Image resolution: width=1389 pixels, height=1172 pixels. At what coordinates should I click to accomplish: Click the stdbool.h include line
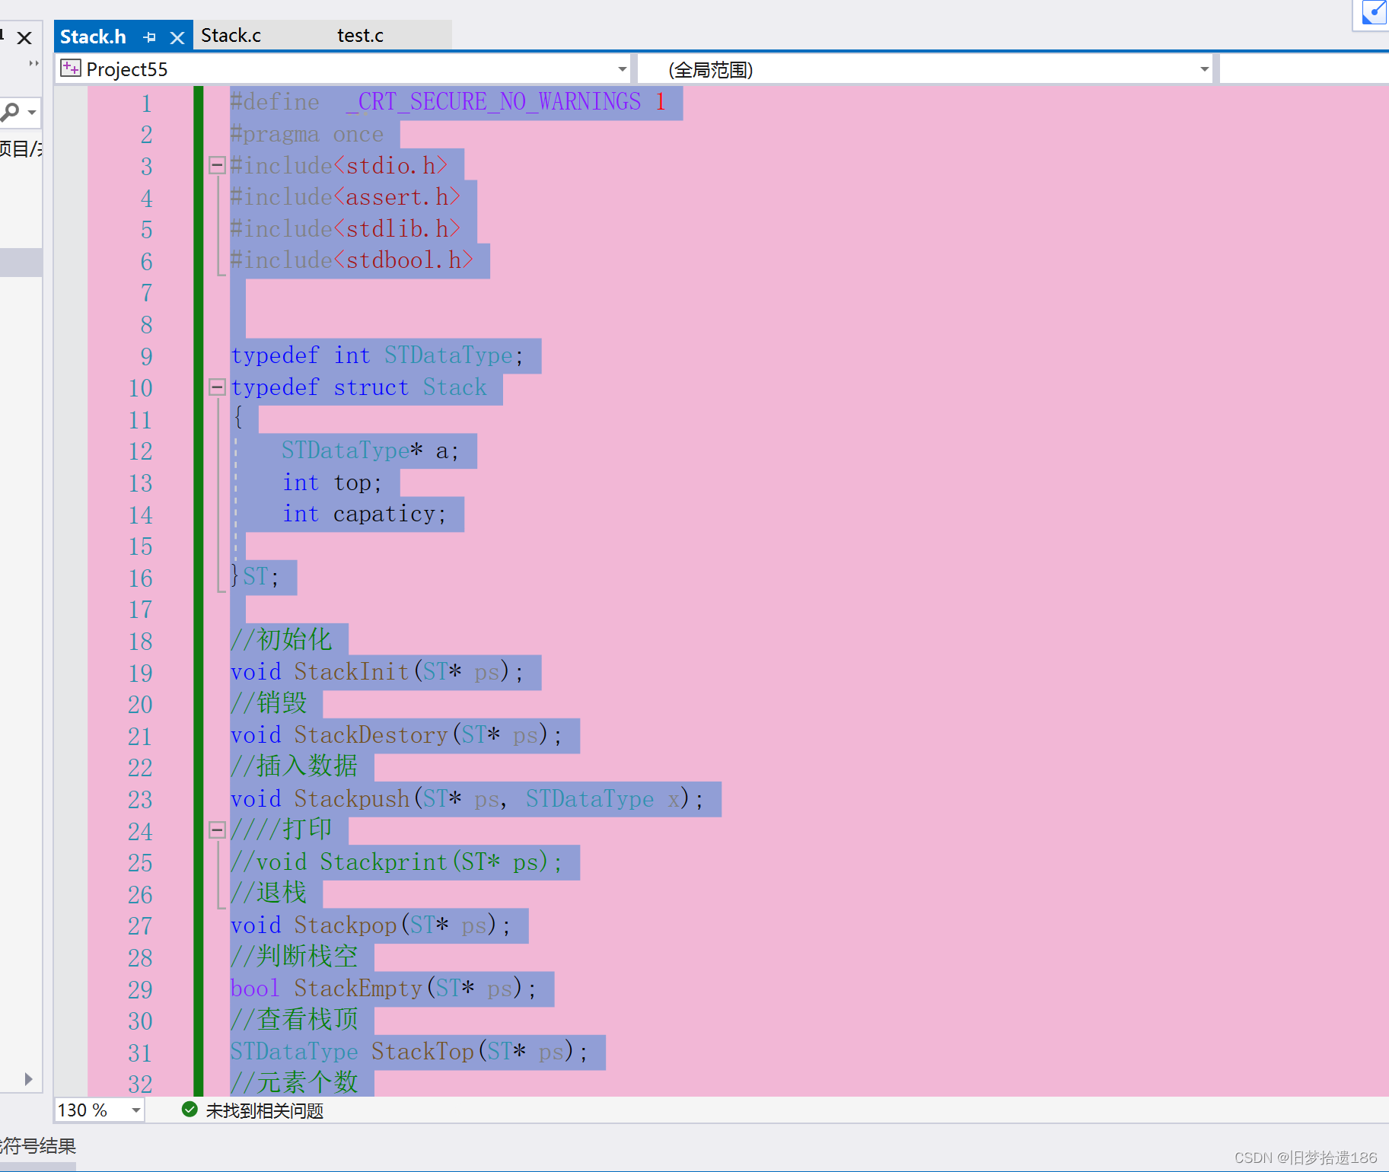click(x=352, y=260)
